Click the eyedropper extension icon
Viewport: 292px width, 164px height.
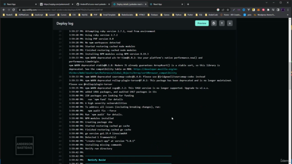click(x=234, y=10)
